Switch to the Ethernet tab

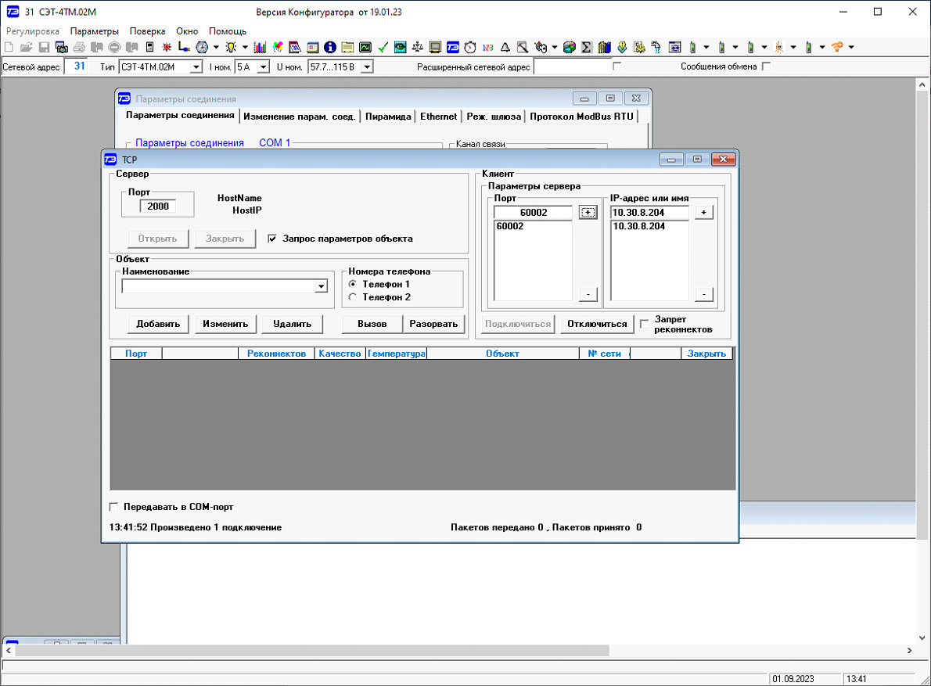(438, 117)
